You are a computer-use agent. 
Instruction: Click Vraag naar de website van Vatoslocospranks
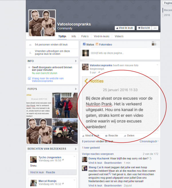click(48, 80)
